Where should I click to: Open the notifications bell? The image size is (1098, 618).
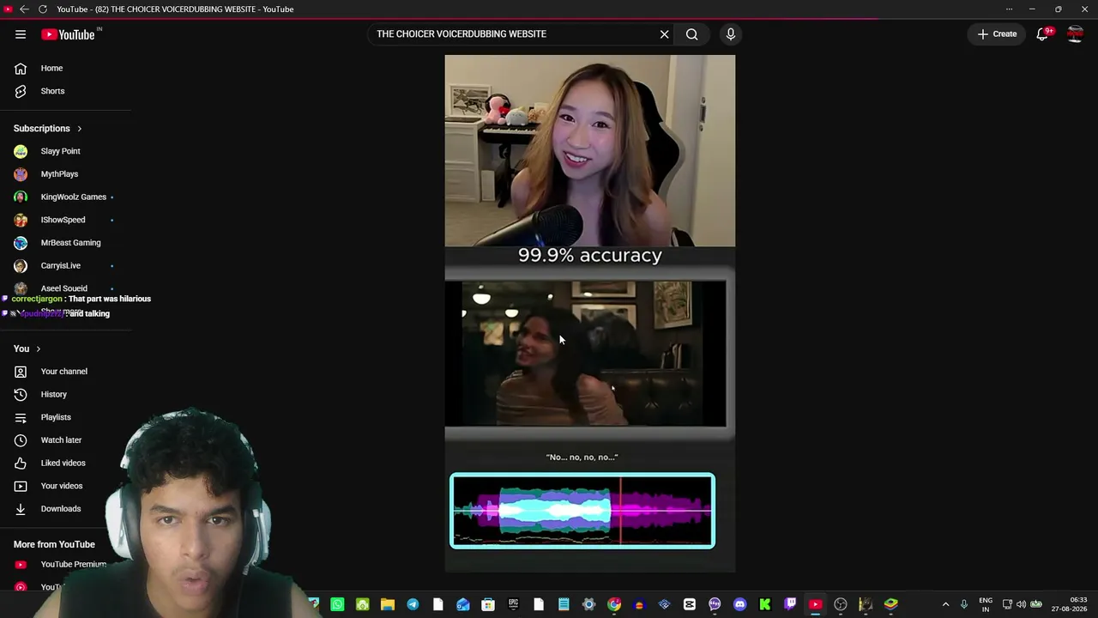(1042, 34)
